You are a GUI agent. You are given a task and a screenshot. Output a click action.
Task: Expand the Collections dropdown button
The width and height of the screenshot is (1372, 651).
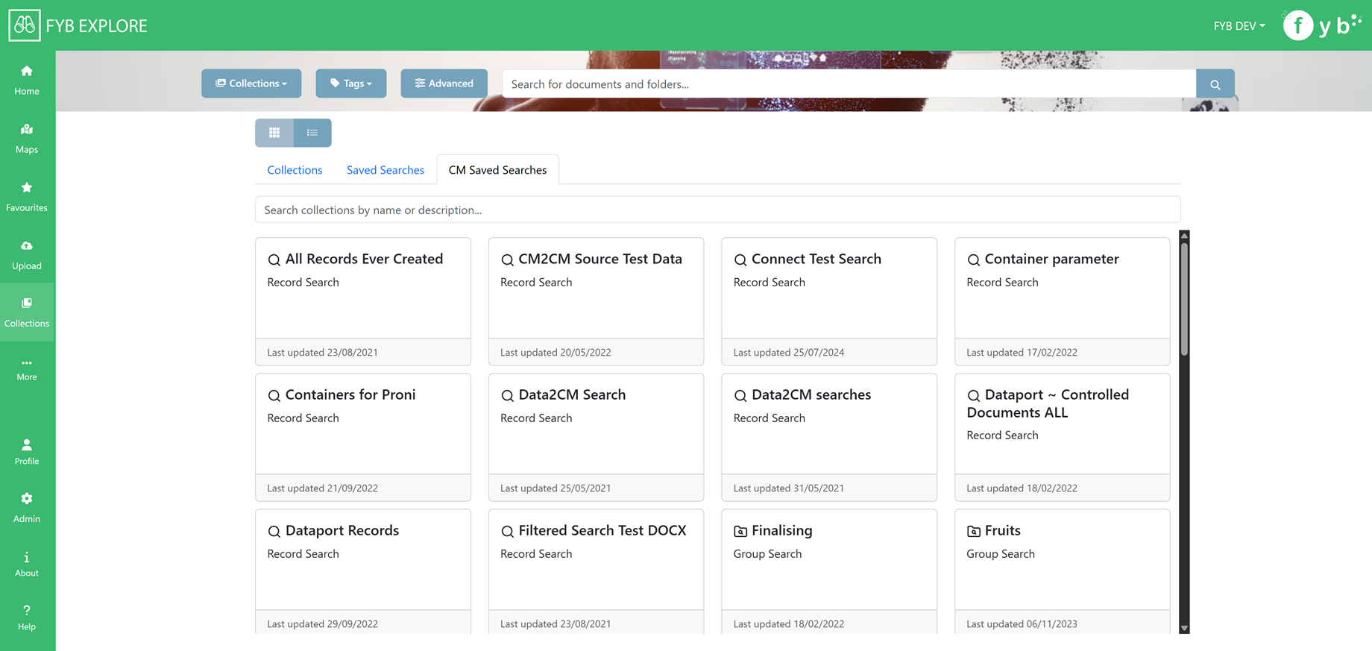click(251, 84)
